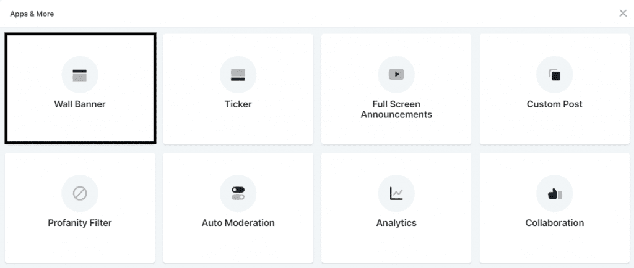Click the Profanity Filter prohibition icon
This screenshot has width=634, height=268.
[80, 194]
